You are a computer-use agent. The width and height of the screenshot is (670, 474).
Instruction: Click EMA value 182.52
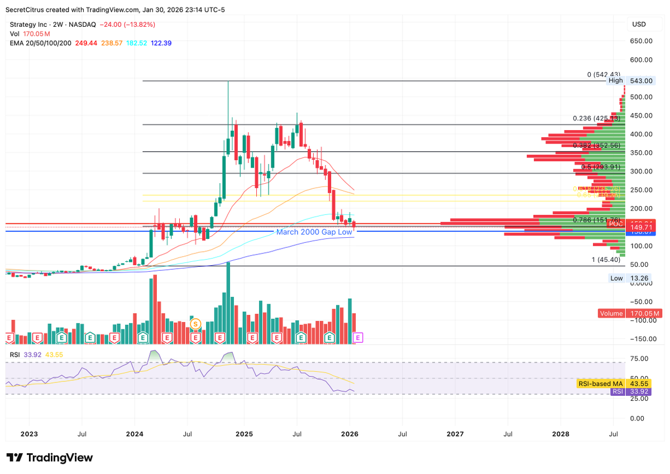[x=137, y=43]
